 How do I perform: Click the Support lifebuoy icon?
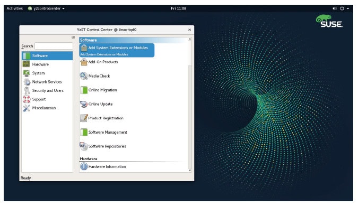click(27, 99)
